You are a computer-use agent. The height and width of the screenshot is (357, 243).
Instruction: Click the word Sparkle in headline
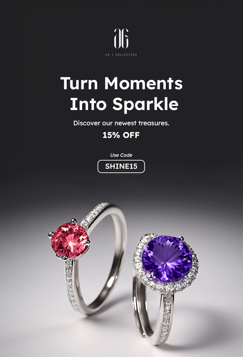pos(145,104)
